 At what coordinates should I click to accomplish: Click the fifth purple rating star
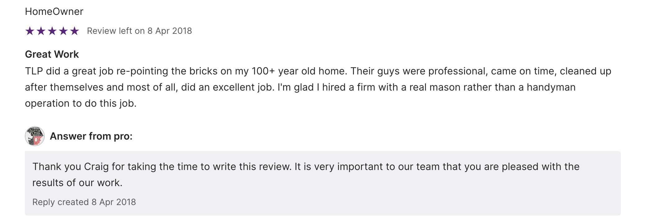[75, 31]
